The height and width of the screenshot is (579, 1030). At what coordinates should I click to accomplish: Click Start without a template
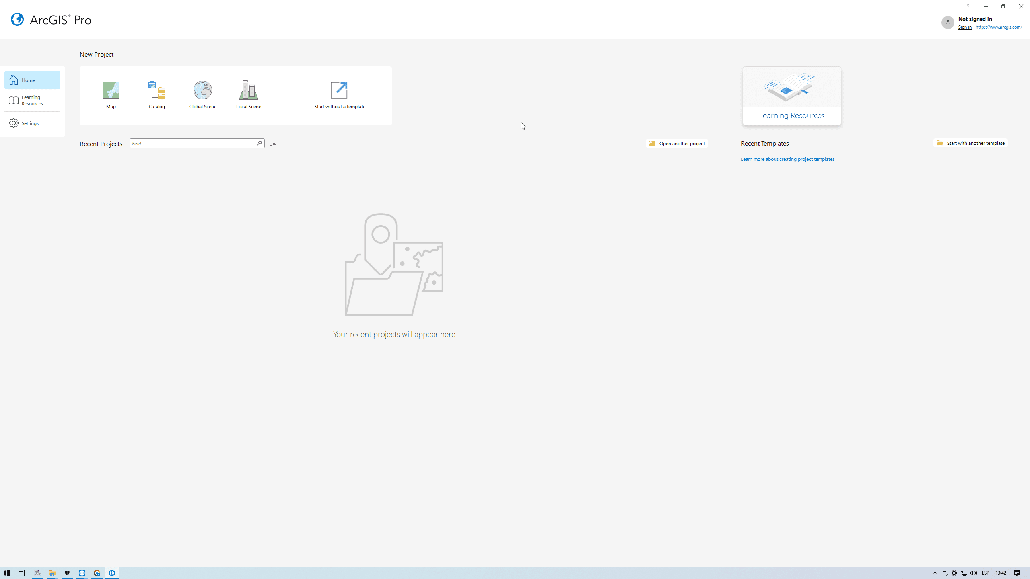[x=340, y=95]
